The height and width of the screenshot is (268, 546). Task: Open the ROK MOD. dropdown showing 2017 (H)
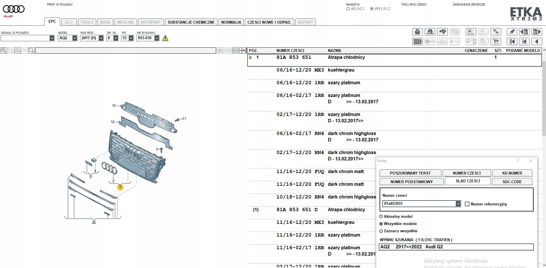101,38
